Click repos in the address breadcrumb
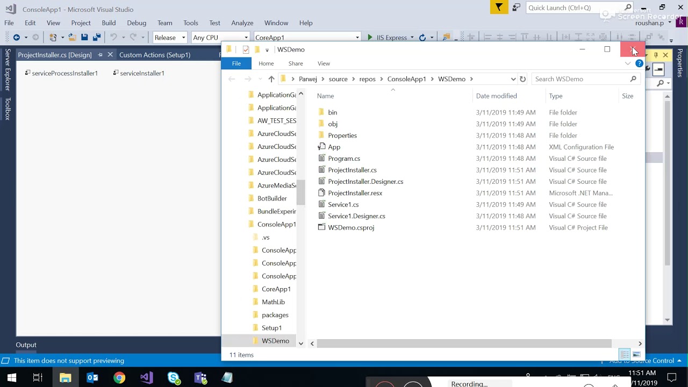Screen dimensions: 688x387 [368, 79]
